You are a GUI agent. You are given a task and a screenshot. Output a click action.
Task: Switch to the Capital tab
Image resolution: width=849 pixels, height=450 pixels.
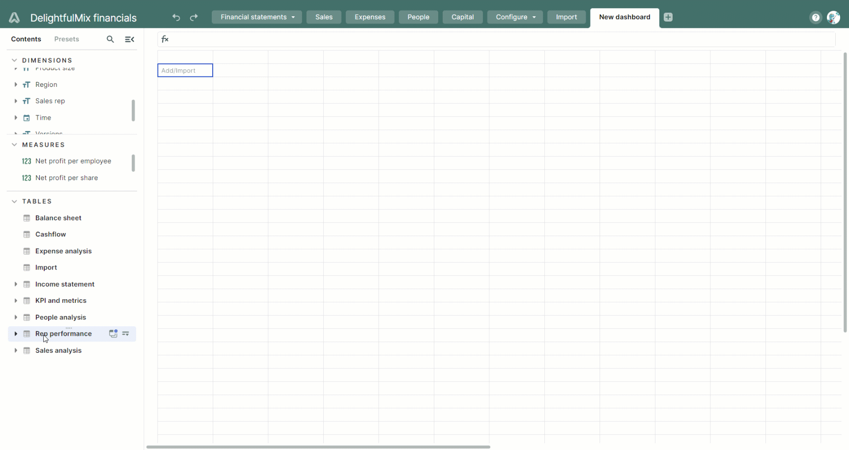click(x=463, y=17)
